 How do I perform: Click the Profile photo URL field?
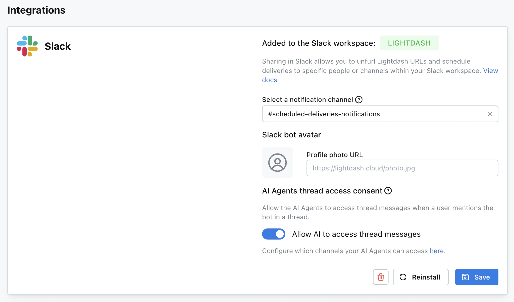[402, 168]
